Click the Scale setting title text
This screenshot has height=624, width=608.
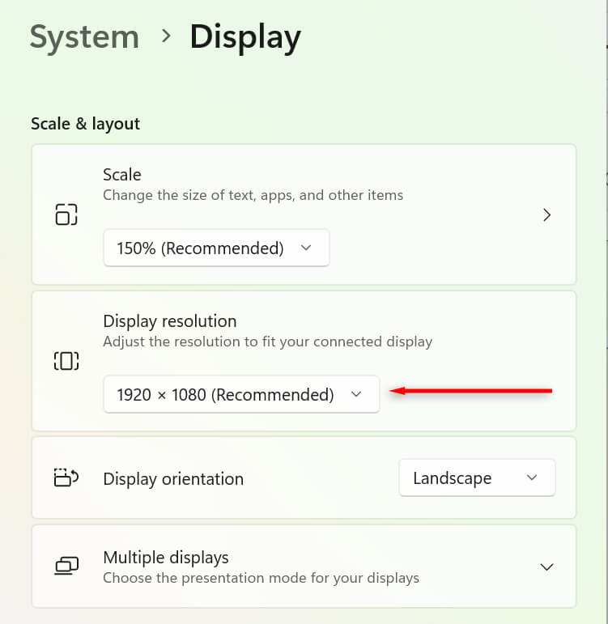pos(121,174)
